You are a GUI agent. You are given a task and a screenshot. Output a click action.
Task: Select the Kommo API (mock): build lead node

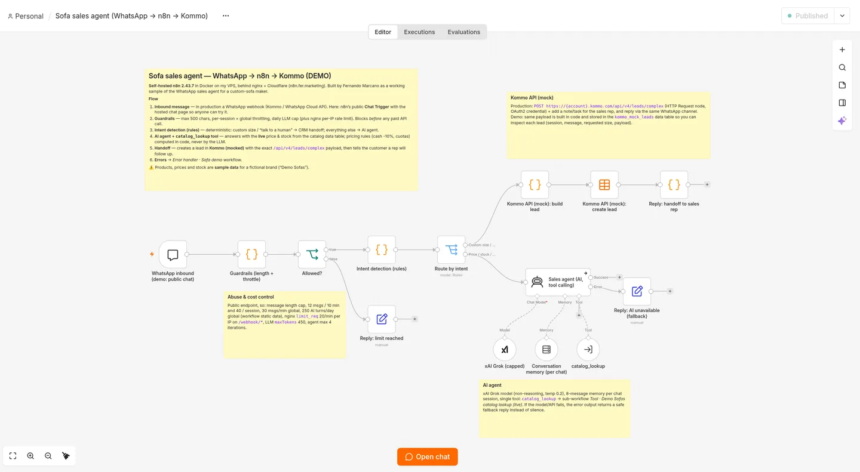click(x=535, y=185)
